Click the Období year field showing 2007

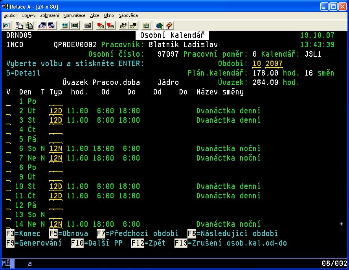coord(274,64)
